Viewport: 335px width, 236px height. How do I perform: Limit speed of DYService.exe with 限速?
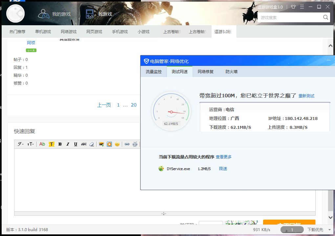point(223,168)
